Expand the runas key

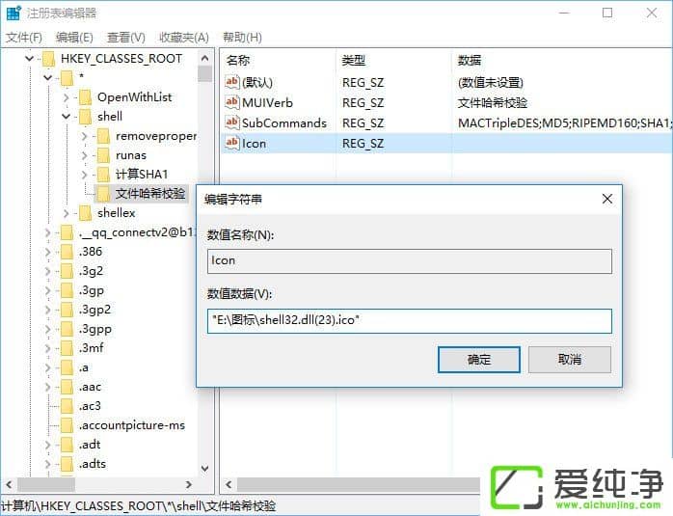(85, 155)
